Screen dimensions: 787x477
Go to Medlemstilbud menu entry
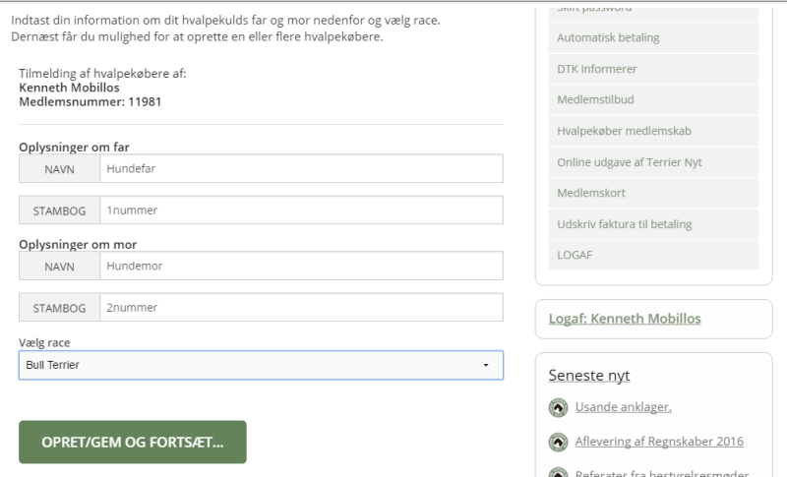pos(653,99)
